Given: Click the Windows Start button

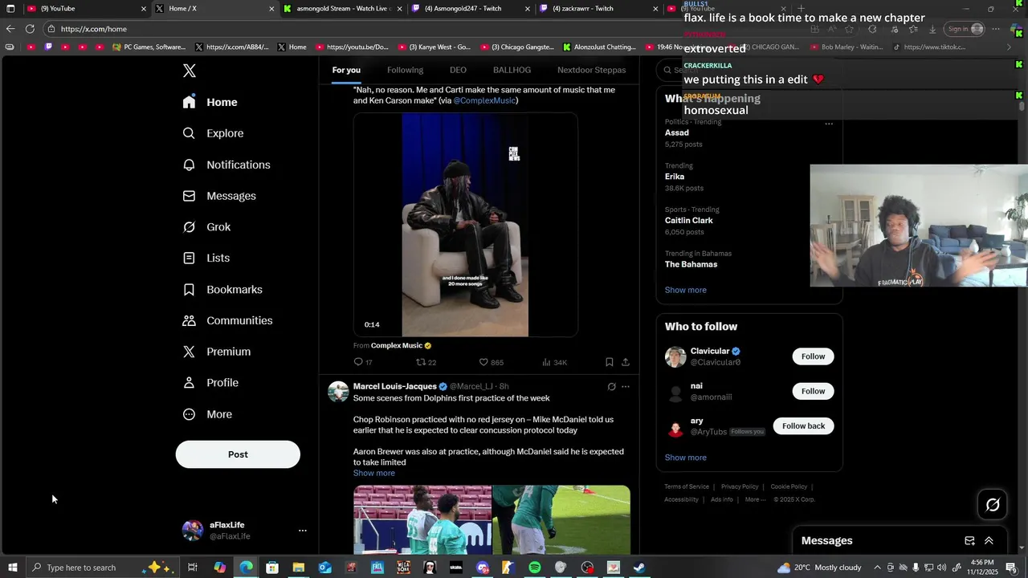Looking at the screenshot, I should click(x=12, y=568).
